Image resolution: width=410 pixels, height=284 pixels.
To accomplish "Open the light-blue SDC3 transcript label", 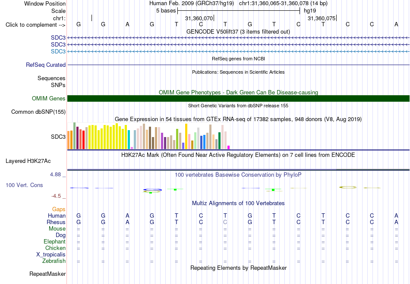I will pyautogui.click(x=58, y=51).
